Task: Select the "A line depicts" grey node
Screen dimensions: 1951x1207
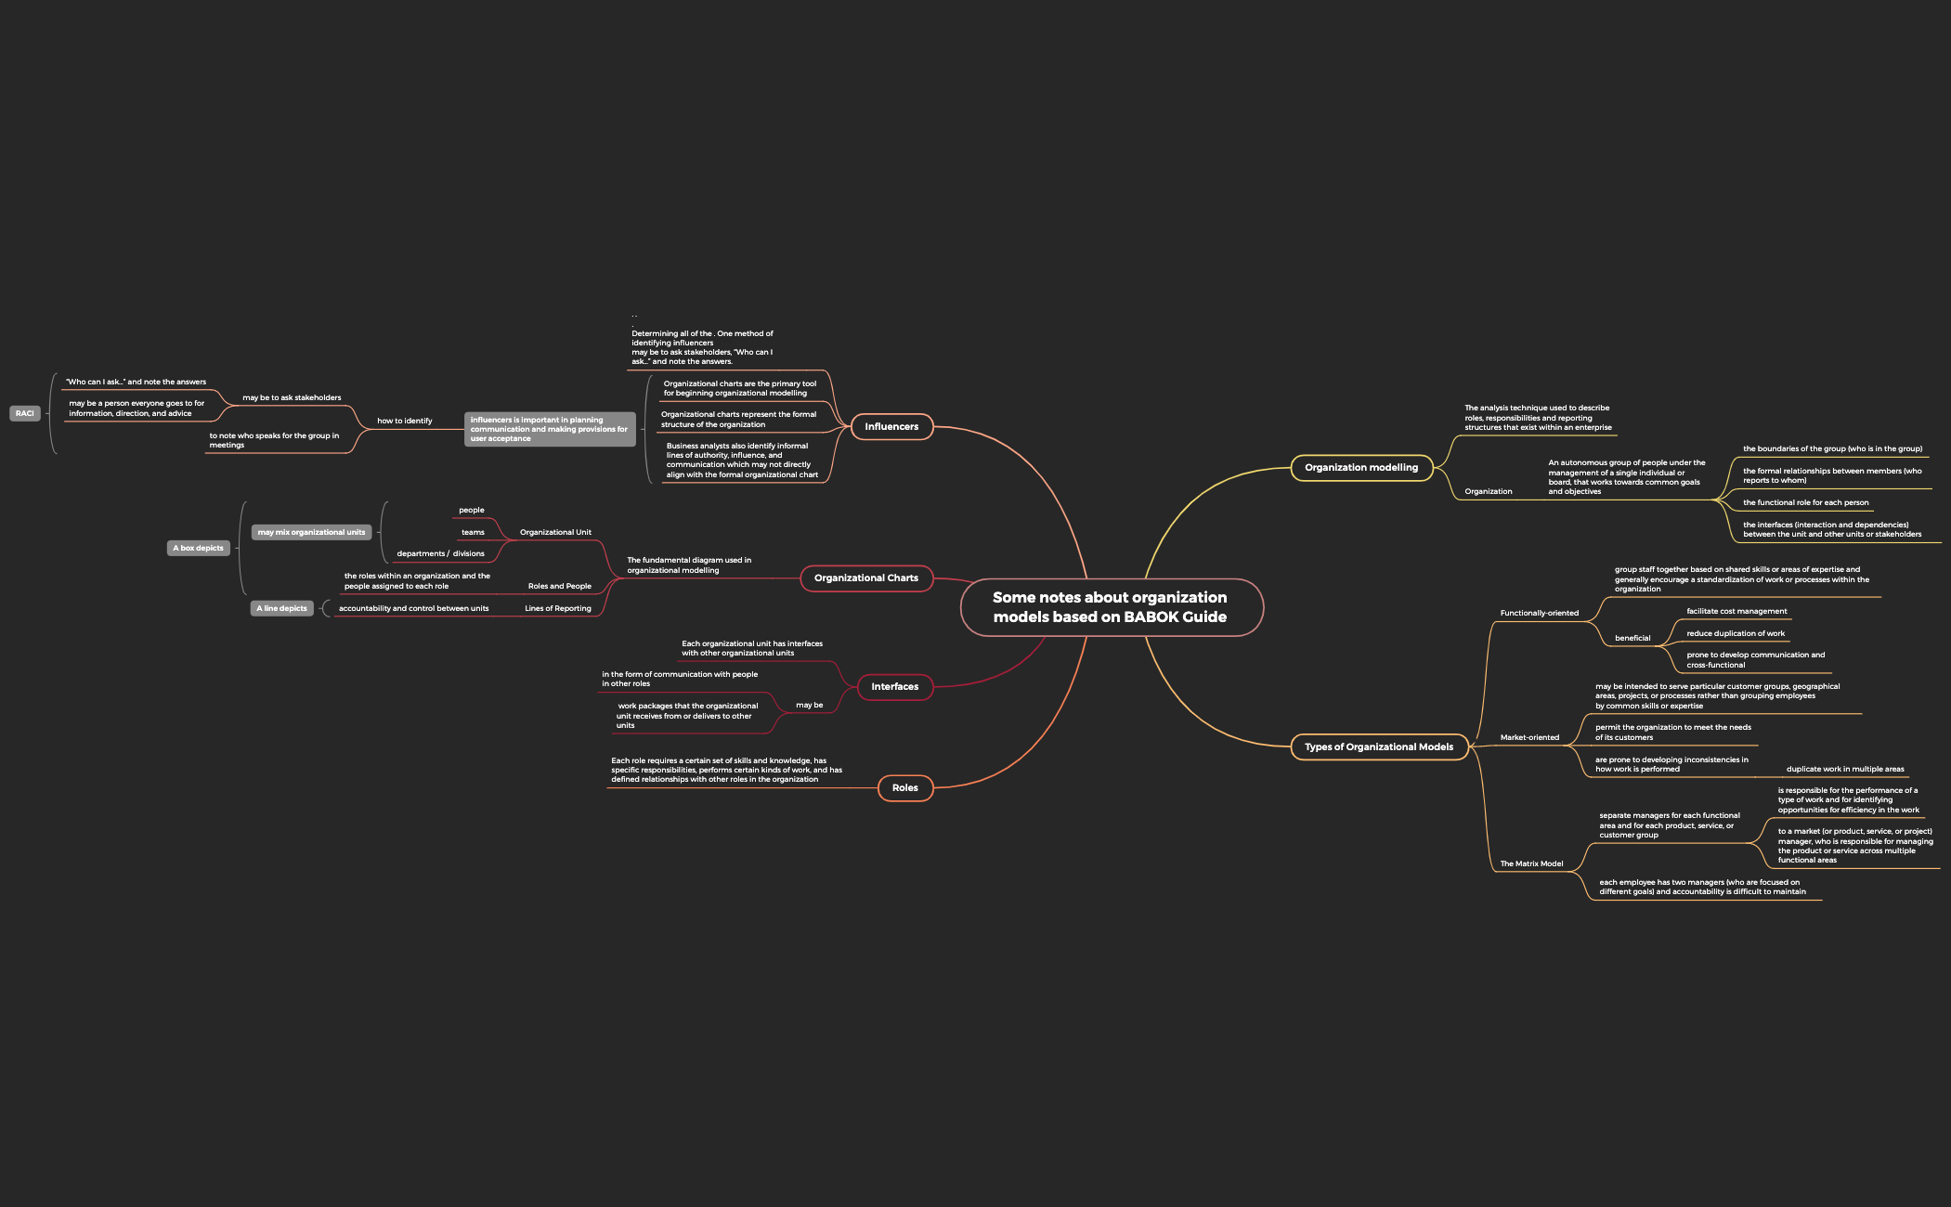Action: 280,608
